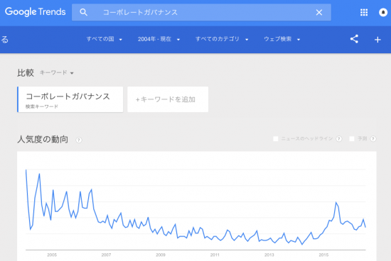Enable the ニュースのヘッドライン checkbox
Viewport: 391px width, 261px height.
[x=276, y=139]
